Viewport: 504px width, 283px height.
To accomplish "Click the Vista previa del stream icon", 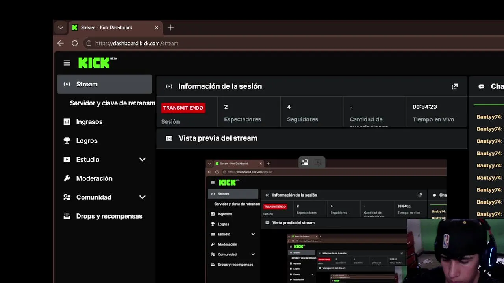I will click(x=169, y=138).
